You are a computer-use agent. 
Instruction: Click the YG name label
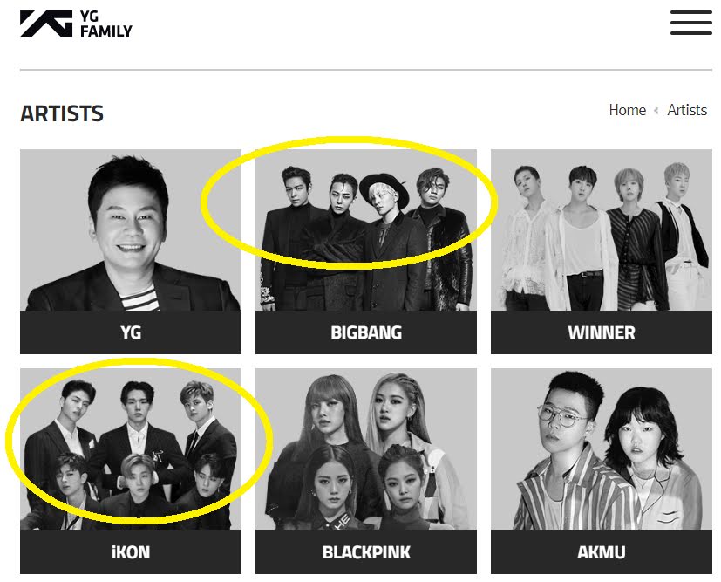click(131, 332)
